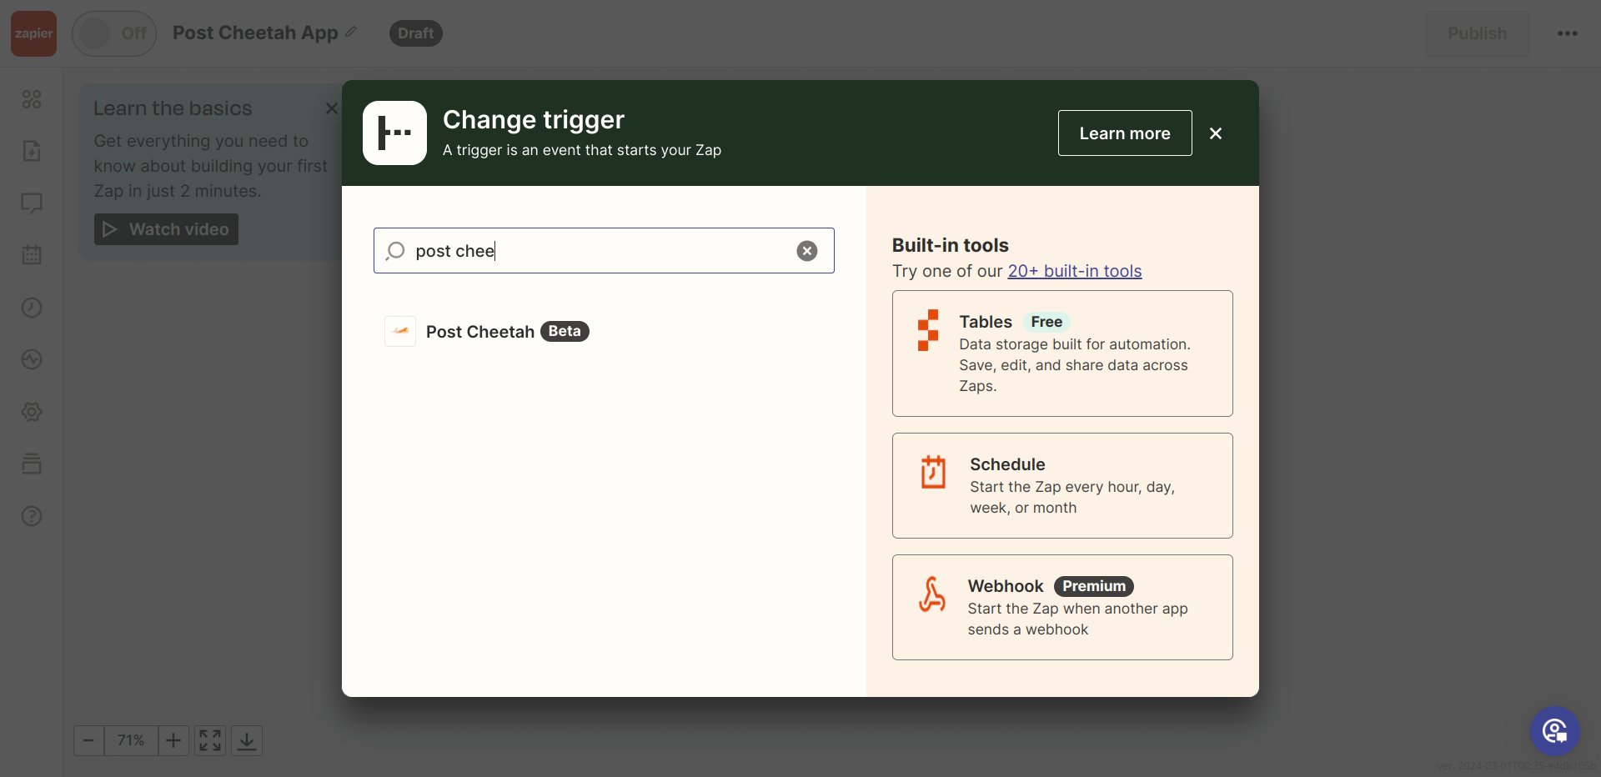Dismiss the Learn the basics card

[x=331, y=108]
